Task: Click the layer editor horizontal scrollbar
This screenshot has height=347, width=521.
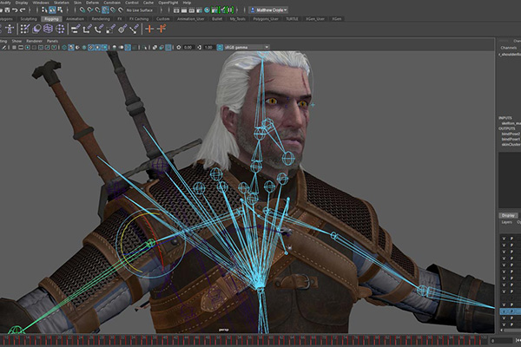Action: (x=511, y=331)
